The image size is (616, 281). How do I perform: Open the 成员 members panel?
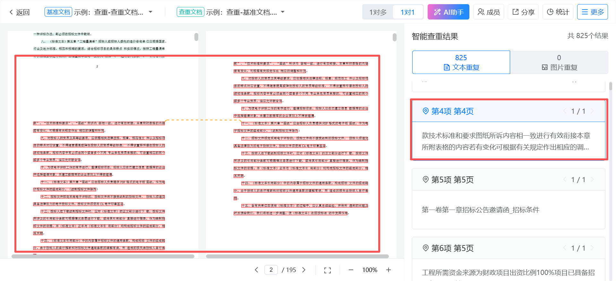tap(489, 12)
